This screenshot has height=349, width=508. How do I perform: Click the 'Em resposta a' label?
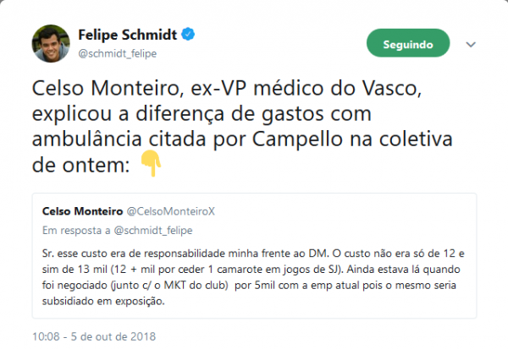72,227
